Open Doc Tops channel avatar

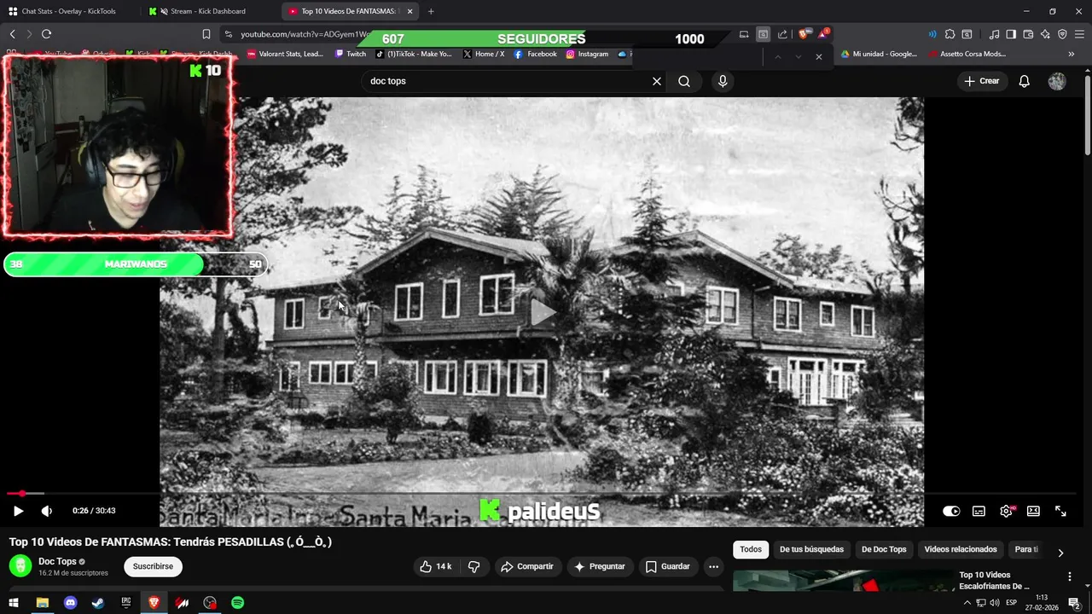[20, 566]
